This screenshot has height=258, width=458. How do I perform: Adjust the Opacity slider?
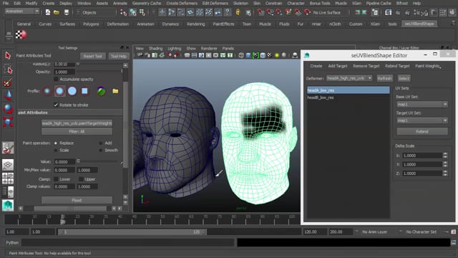pos(99,72)
